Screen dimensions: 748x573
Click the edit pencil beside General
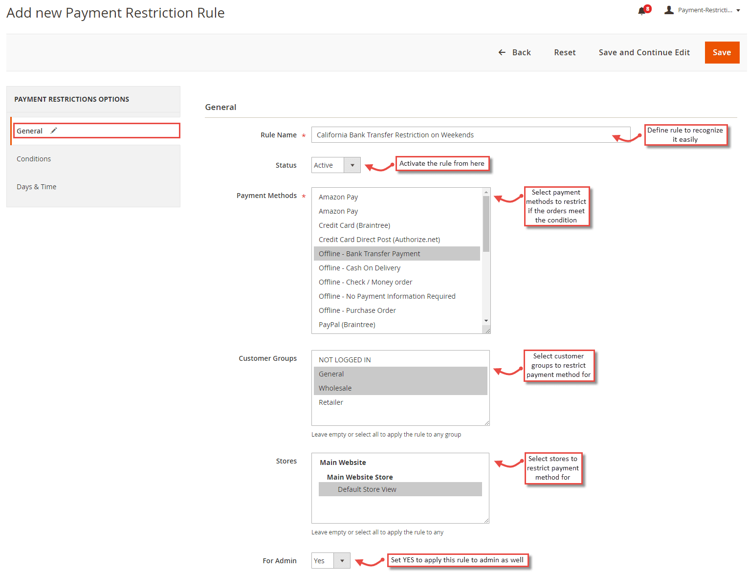tap(54, 130)
